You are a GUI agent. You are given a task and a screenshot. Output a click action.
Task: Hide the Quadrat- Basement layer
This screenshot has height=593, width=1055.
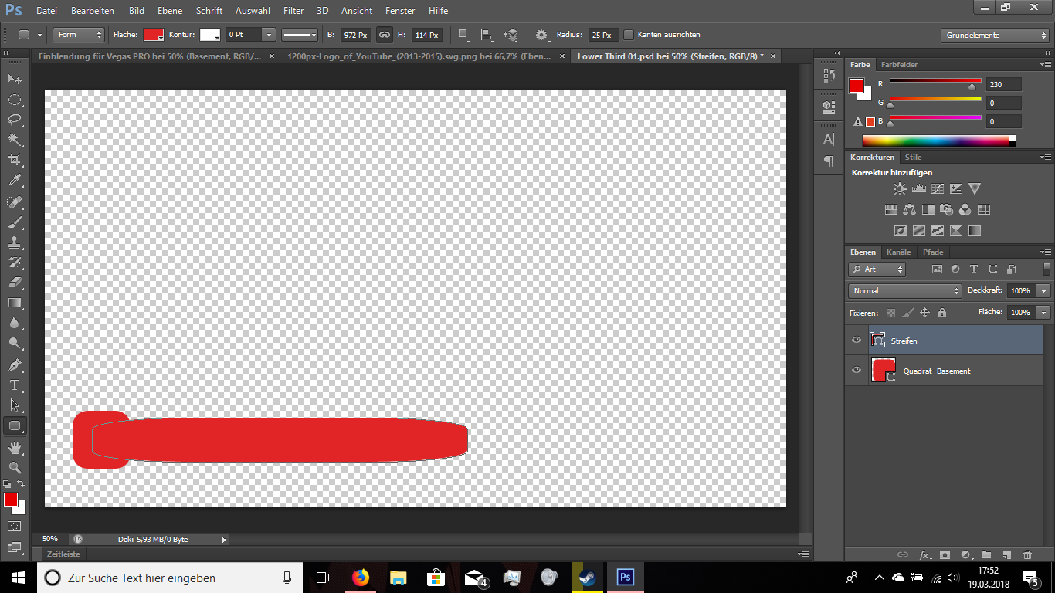pos(856,371)
